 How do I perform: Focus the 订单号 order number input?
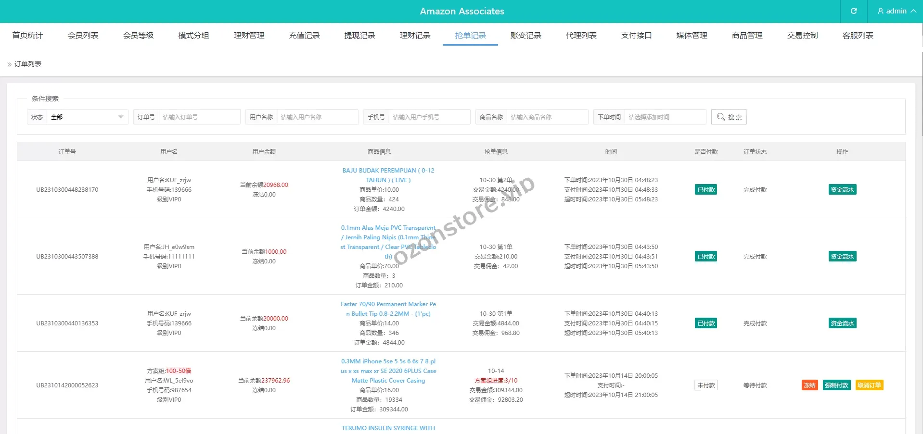199,117
